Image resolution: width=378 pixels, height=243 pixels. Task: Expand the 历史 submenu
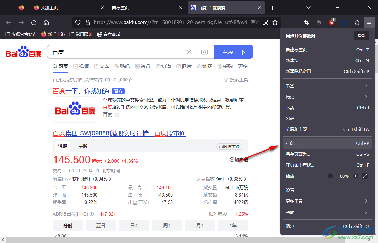point(327,97)
